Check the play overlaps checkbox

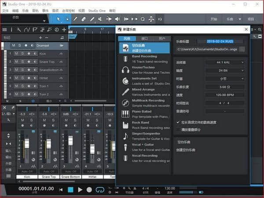click(x=178, y=130)
